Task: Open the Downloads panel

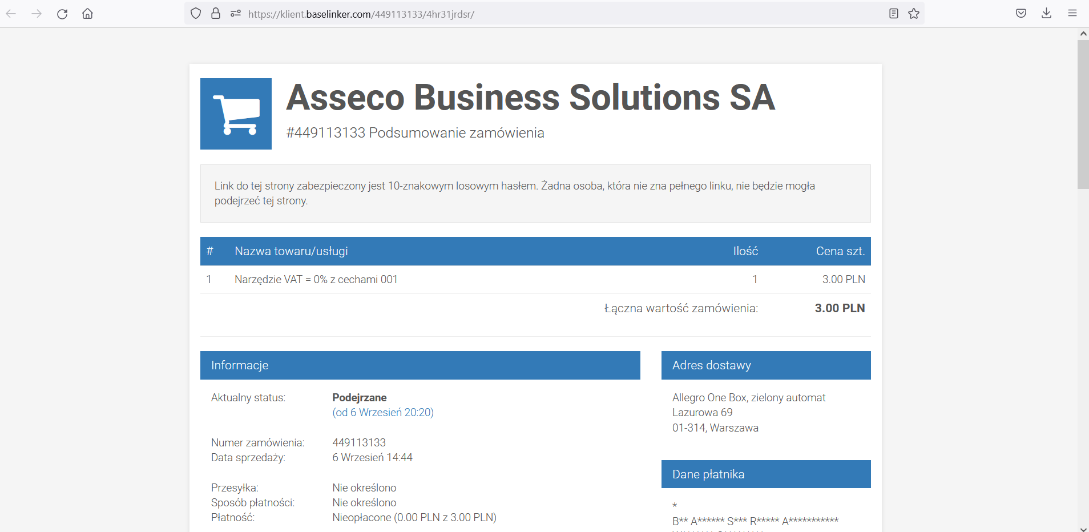Action: (x=1046, y=14)
